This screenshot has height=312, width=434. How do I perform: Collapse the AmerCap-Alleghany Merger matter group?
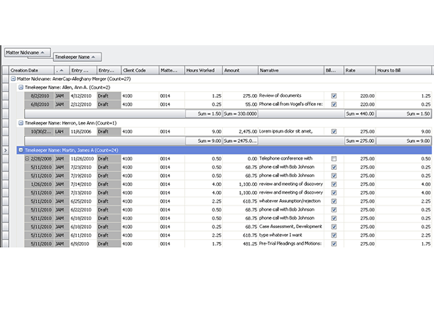coord(13,79)
